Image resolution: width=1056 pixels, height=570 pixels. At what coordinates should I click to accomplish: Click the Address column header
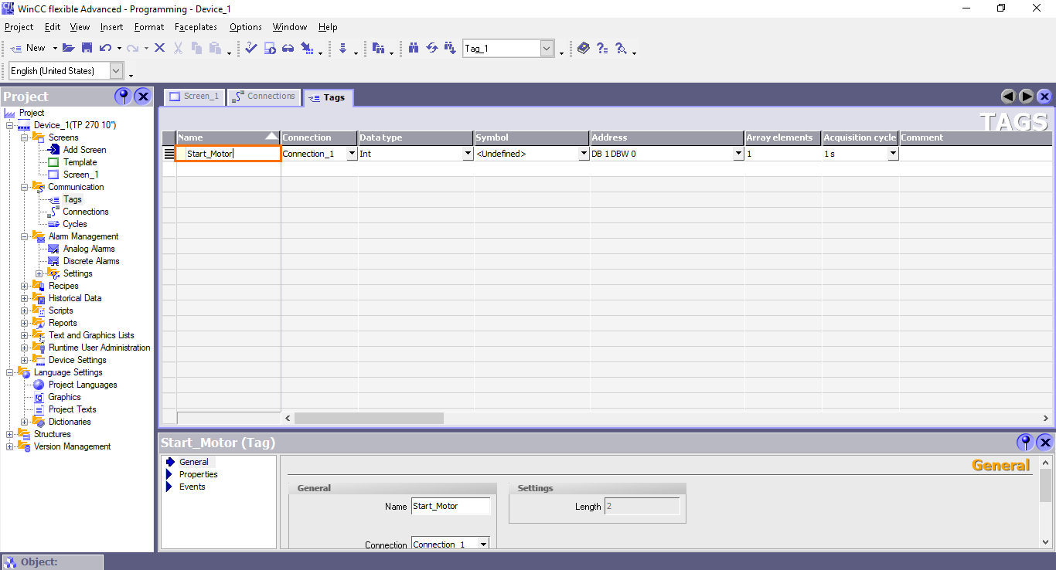[667, 137]
